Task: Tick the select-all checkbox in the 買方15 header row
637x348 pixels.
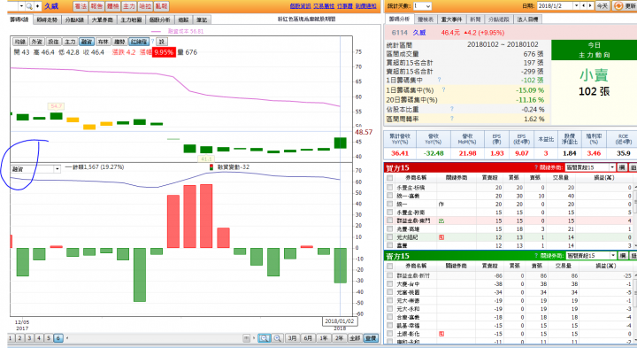Action: coord(390,178)
